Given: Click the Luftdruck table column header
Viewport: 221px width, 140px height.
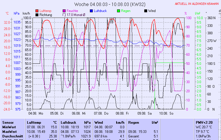Looking at the screenshot, I should (69, 122).
